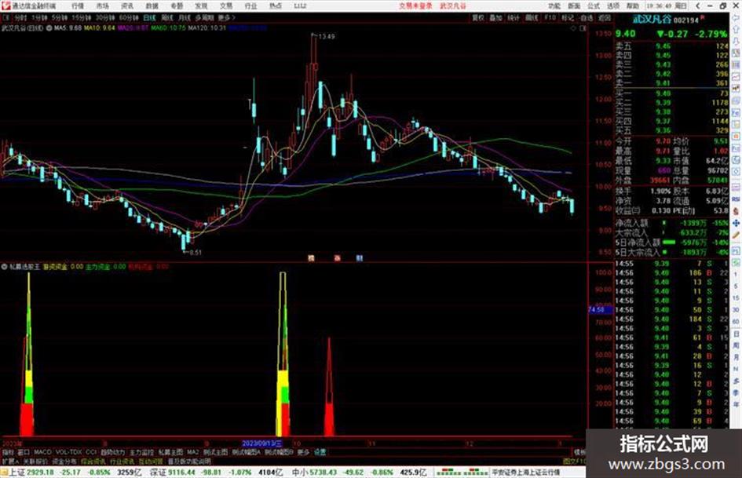Open the 资金分布 tab
Viewport: 742px width, 478px height.
pyautogui.click(x=64, y=461)
